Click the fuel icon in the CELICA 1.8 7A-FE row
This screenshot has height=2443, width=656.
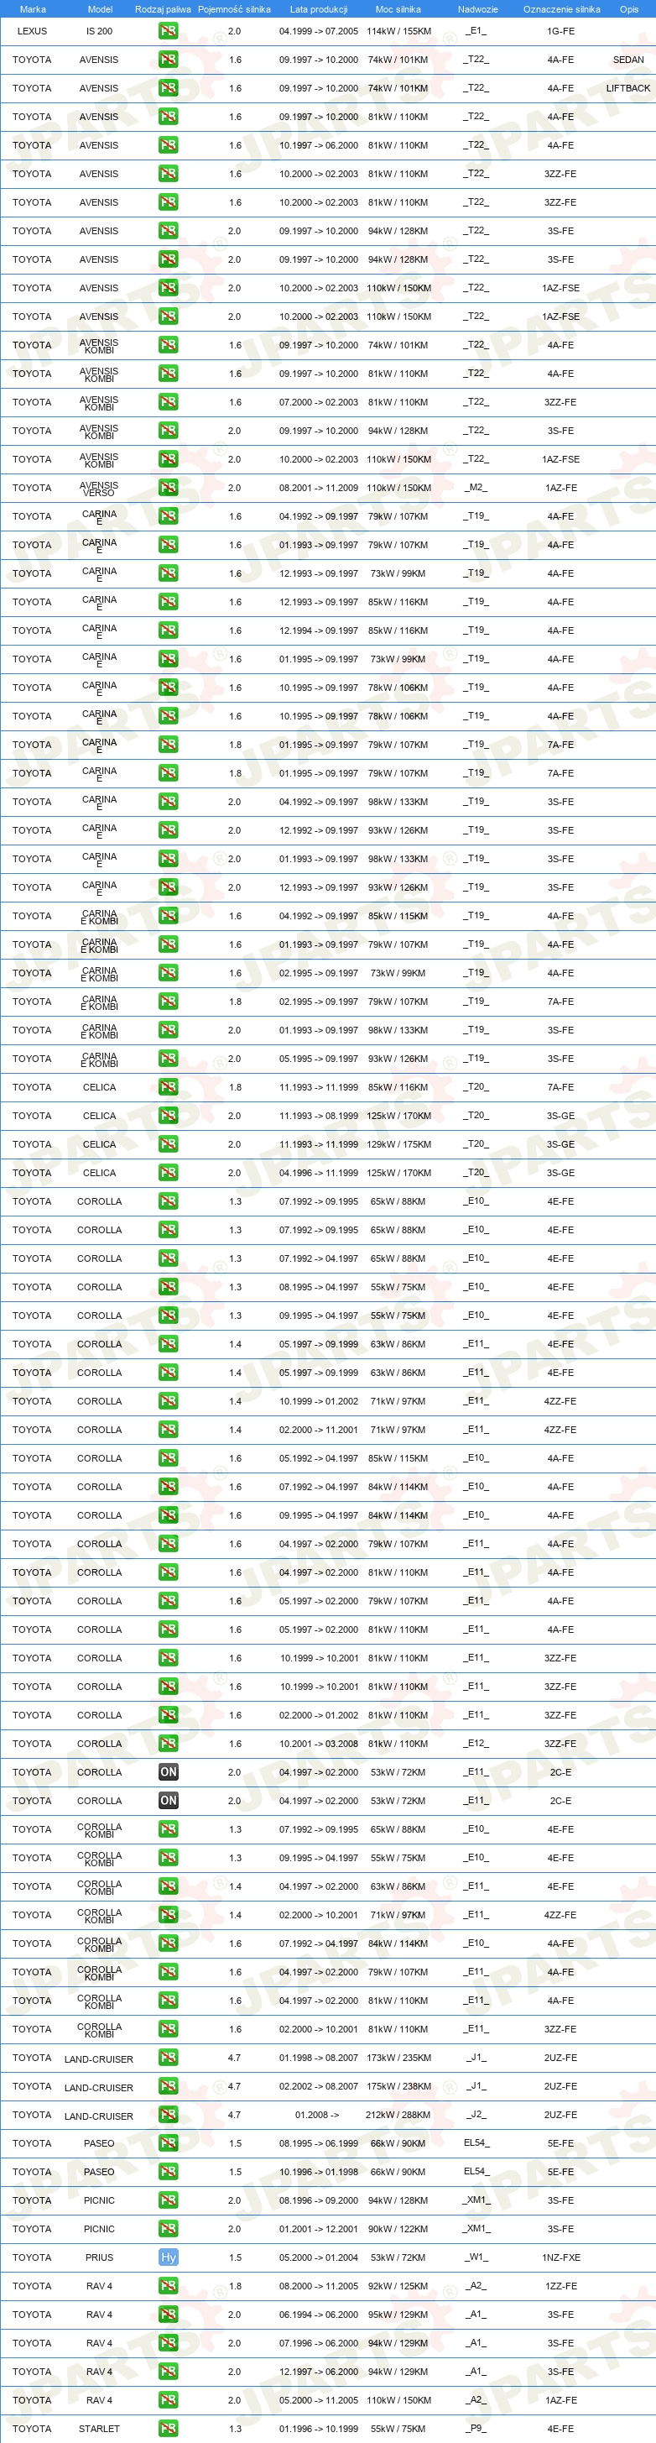[x=168, y=1087]
